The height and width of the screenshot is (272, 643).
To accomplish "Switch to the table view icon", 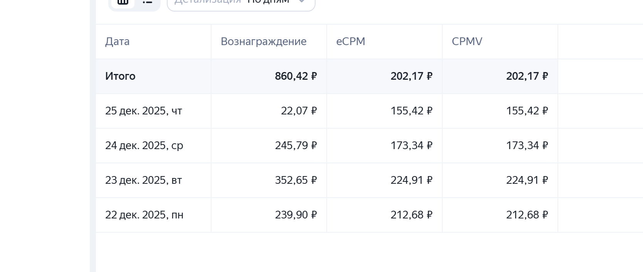I will pyautogui.click(x=123, y=2).
